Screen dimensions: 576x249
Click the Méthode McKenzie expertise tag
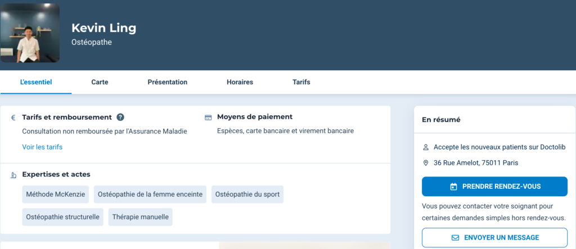coord(56,194)
